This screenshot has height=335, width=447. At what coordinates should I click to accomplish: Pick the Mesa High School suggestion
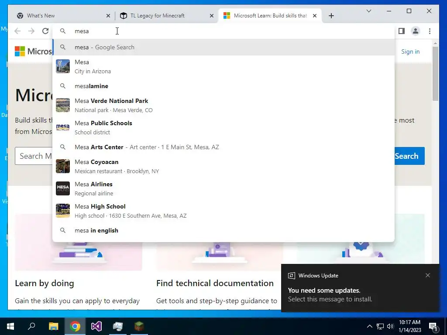pos(224,211)
